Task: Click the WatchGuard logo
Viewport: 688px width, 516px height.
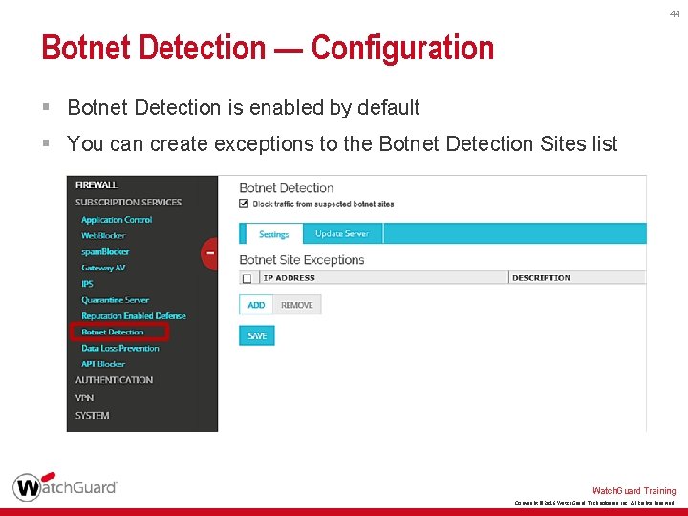Action: point(65,486)
